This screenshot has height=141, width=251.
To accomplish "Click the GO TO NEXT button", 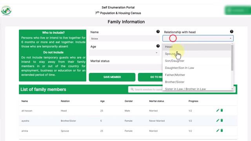I will coord(150,77).
